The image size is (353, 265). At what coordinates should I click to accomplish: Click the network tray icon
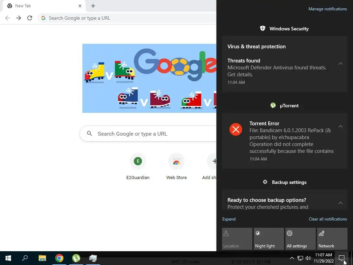pyautogui.click(x=300, y=258)
